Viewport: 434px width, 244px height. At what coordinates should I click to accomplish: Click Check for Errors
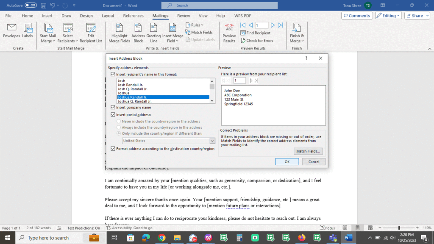tap(257, 40)
